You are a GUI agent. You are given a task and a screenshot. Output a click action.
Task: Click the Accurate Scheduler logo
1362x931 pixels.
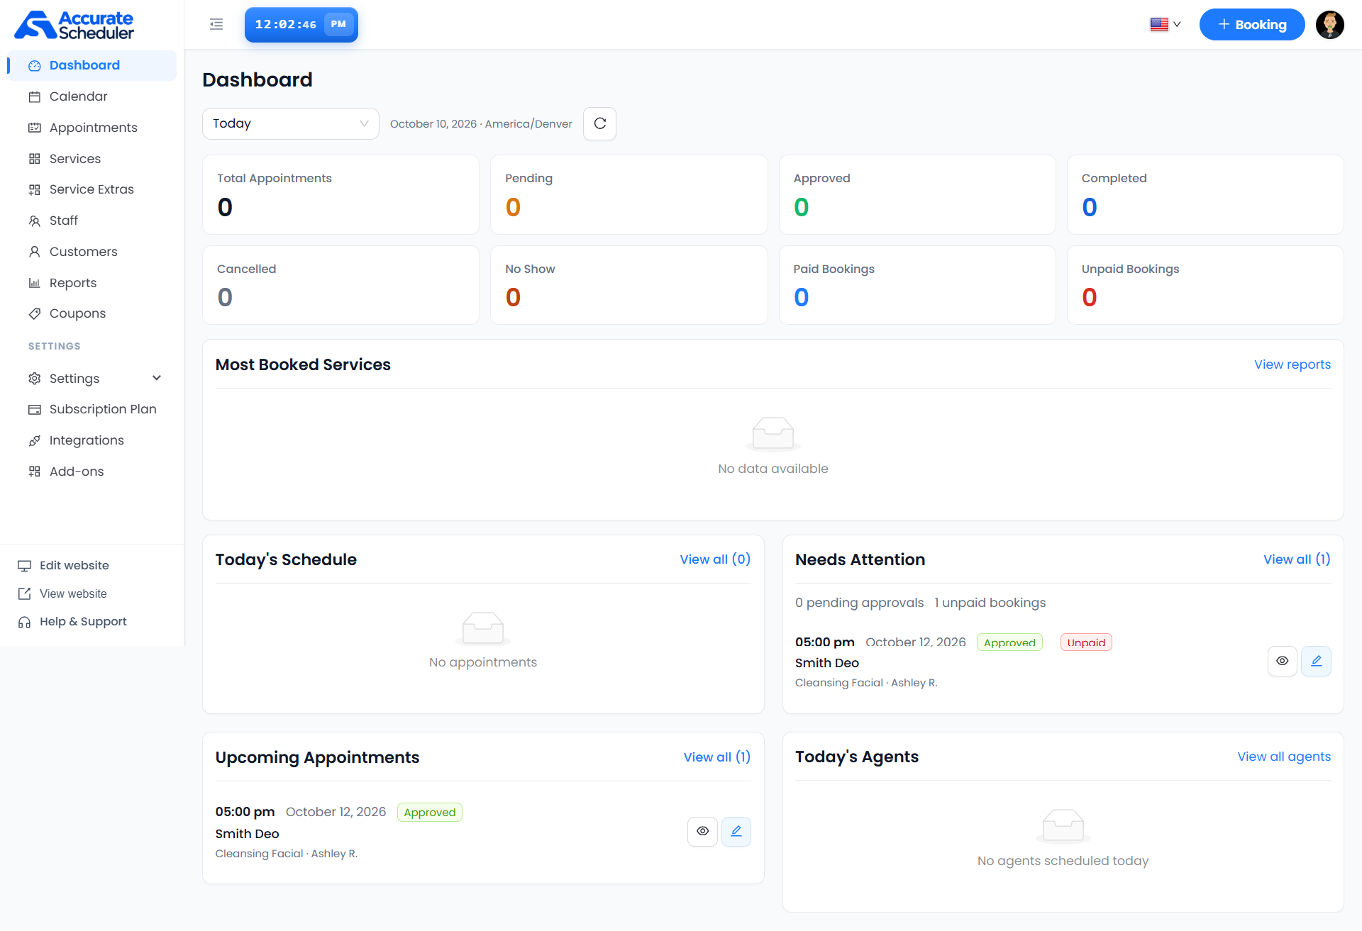click(x=74, y=25)
